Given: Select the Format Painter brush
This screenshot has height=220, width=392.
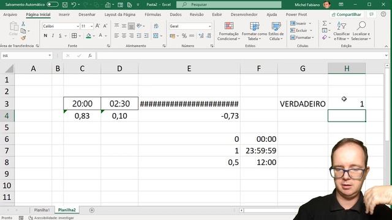Looking at the screenshot, I should coord(23,38).
